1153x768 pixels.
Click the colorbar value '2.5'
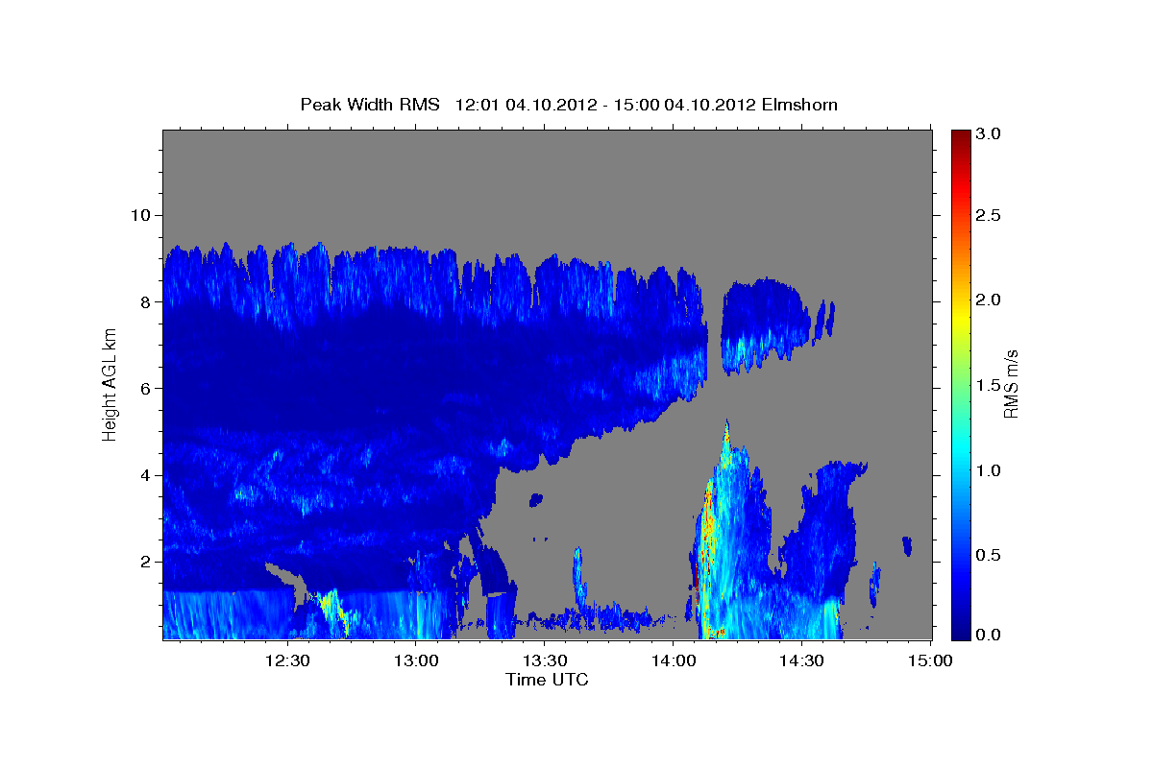(x=989, y=216)
